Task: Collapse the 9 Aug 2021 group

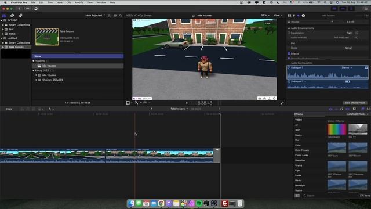Action: [x=34, y=70]
